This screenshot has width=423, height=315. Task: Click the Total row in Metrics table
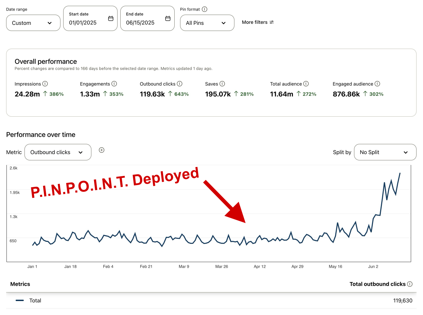(x=211, y=300)
